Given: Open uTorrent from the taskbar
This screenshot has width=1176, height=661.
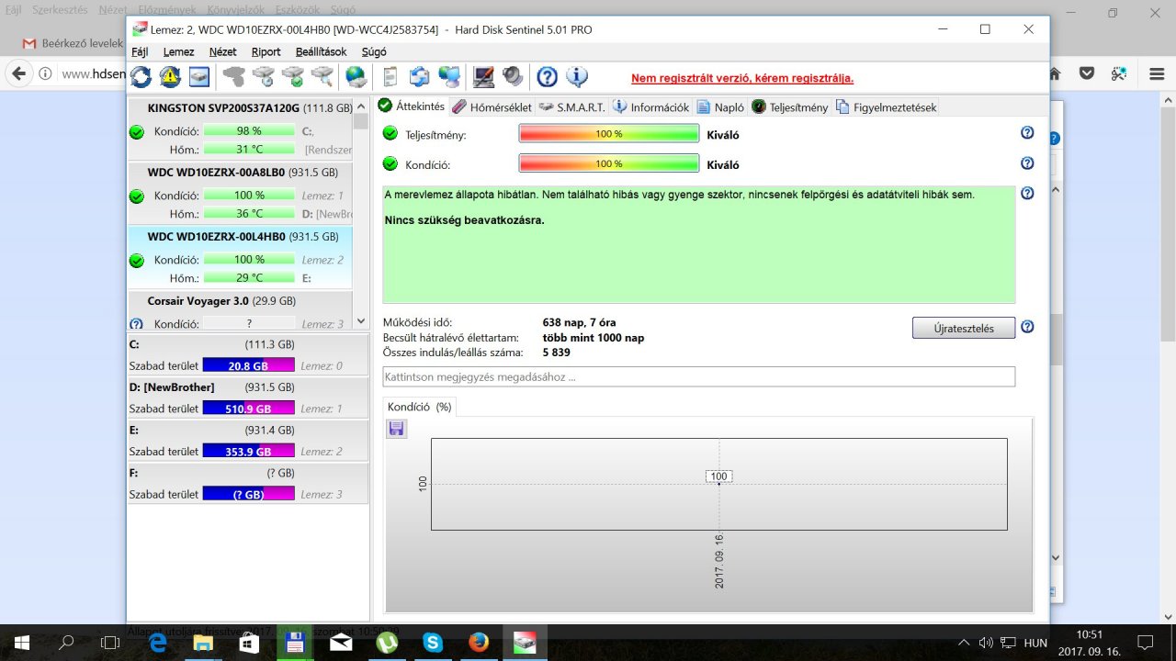Looking at the screenshot, I should pos(387,643).
